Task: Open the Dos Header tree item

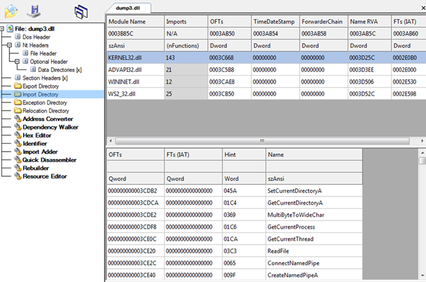Action: (37, 37)
